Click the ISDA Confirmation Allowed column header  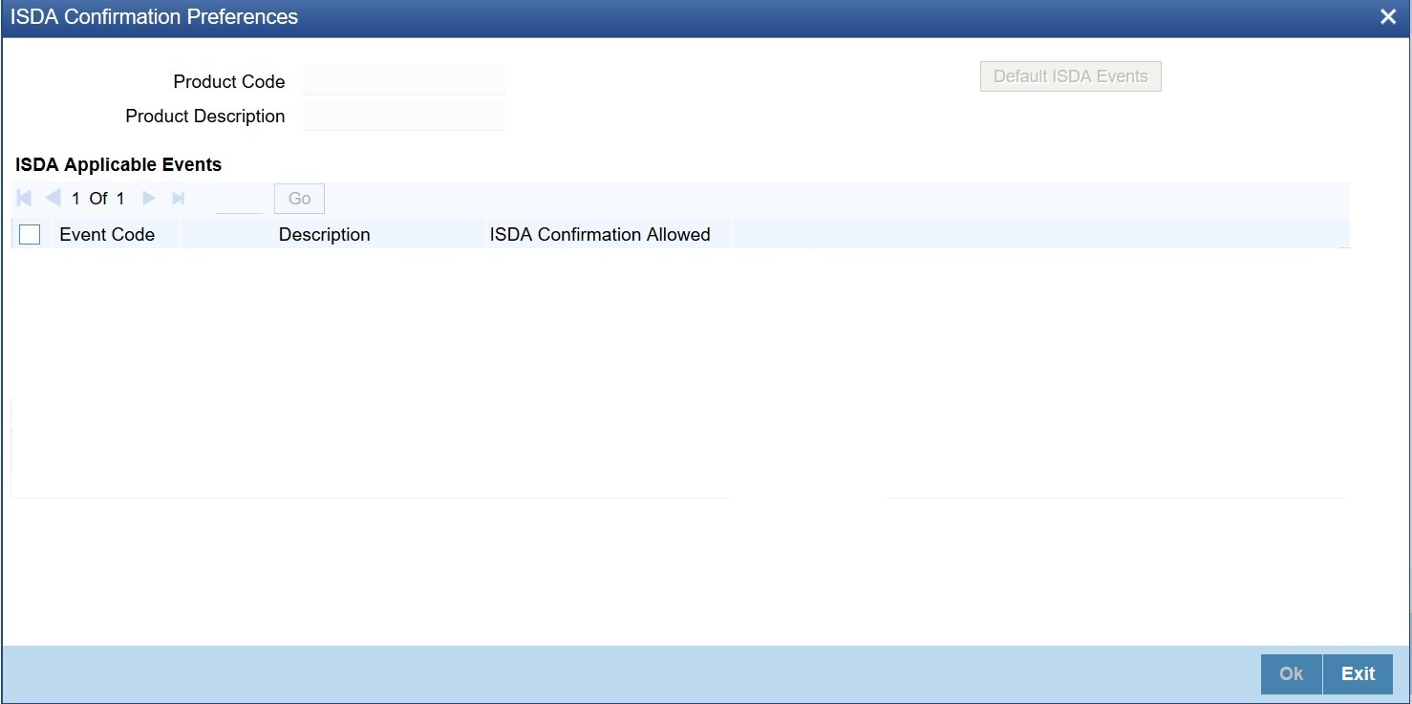coord(600,234)
